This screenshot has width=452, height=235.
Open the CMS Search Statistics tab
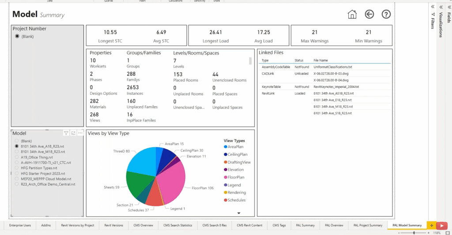coord(177,225)
